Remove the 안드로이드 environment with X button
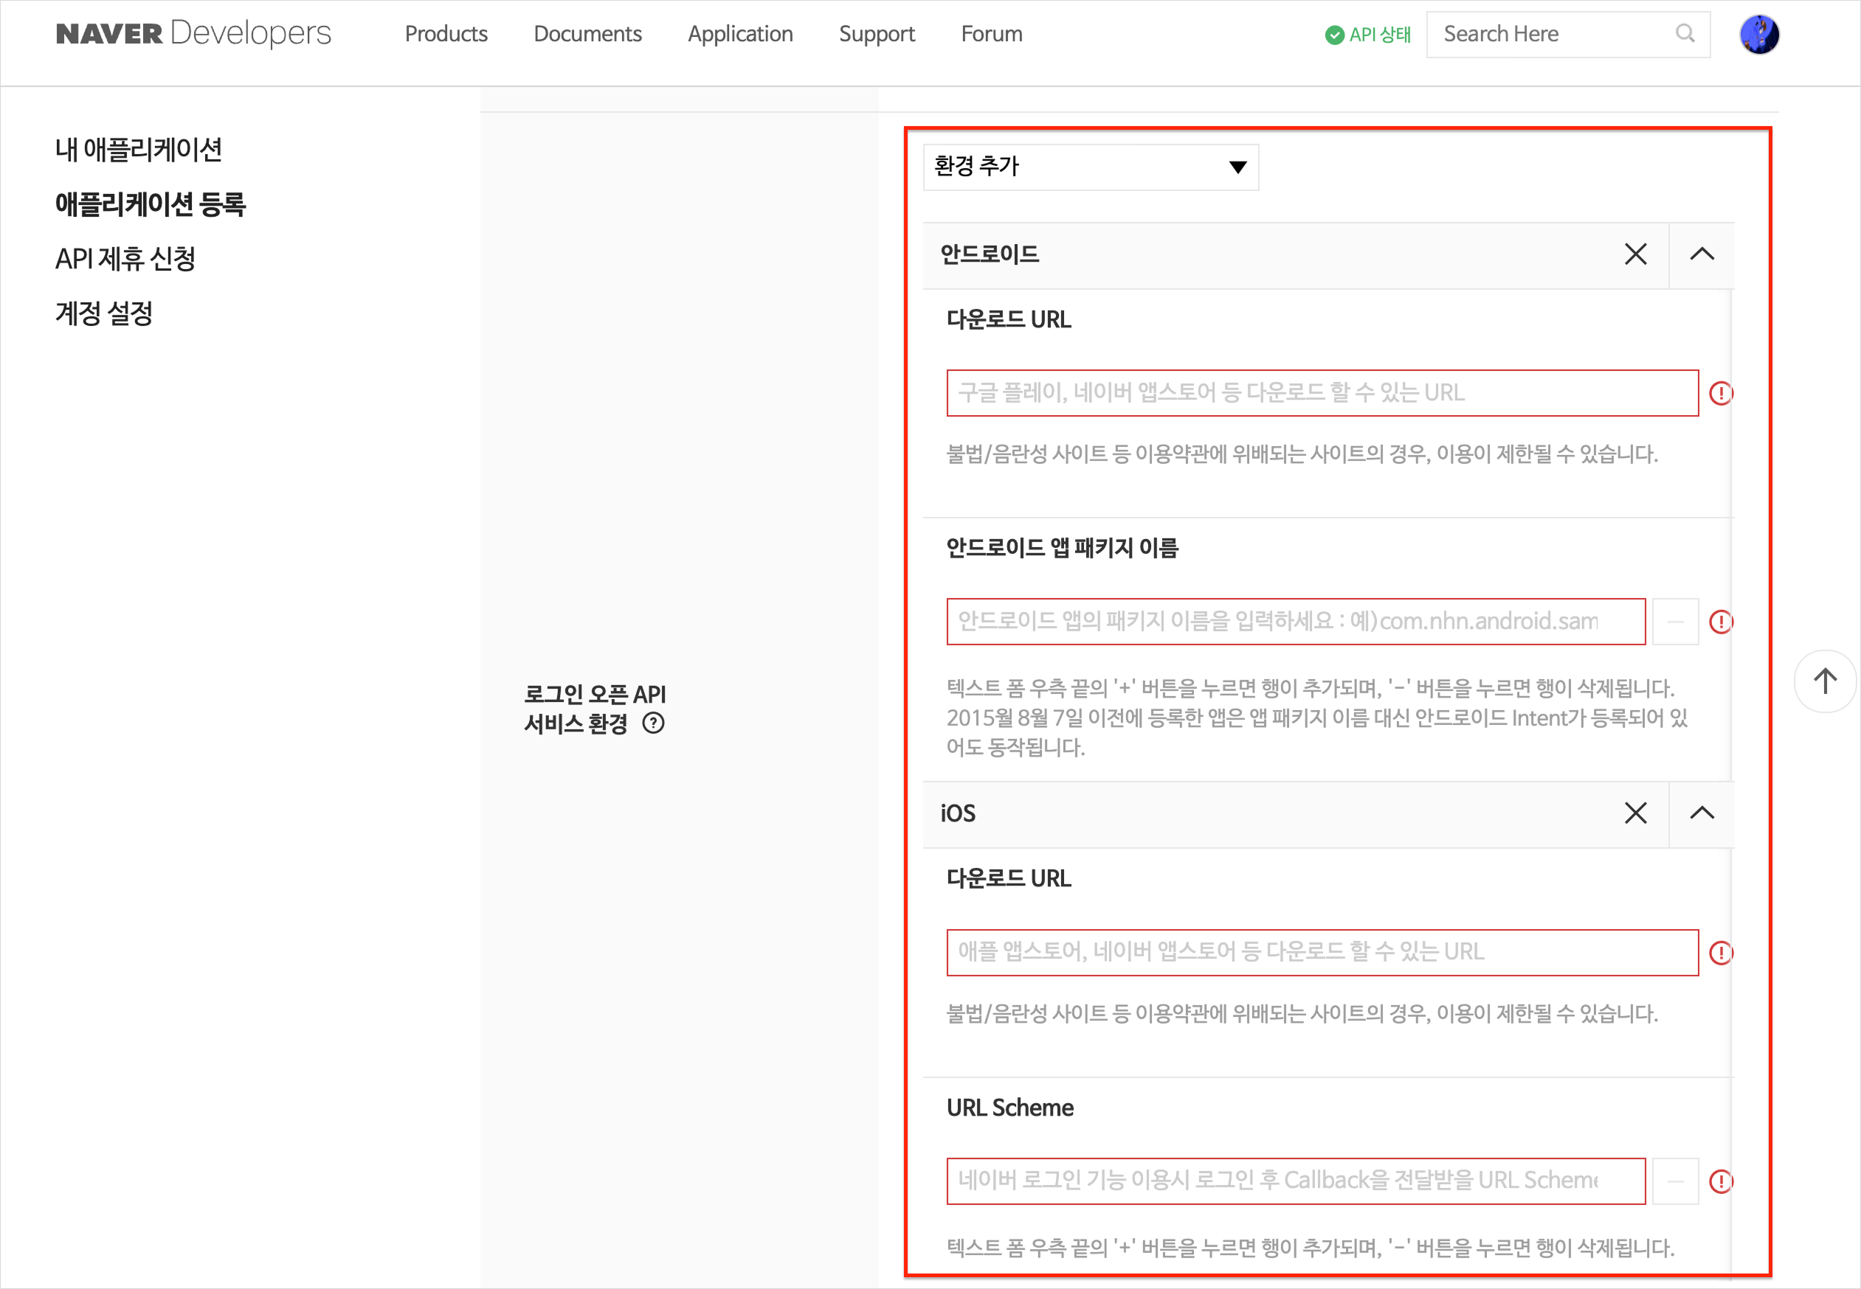1861x1289 pixels. [x=1635, y=254]
